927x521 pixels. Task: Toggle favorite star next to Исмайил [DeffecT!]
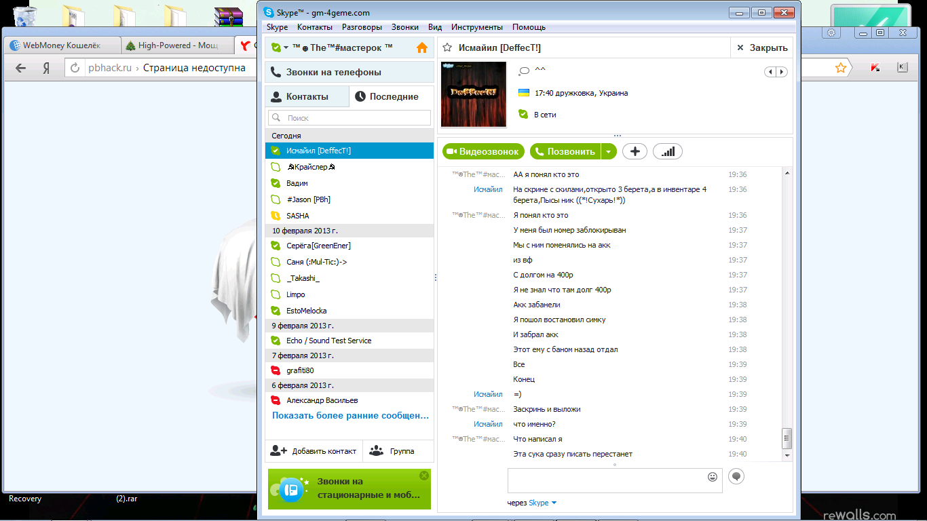[x=448, y=47]
